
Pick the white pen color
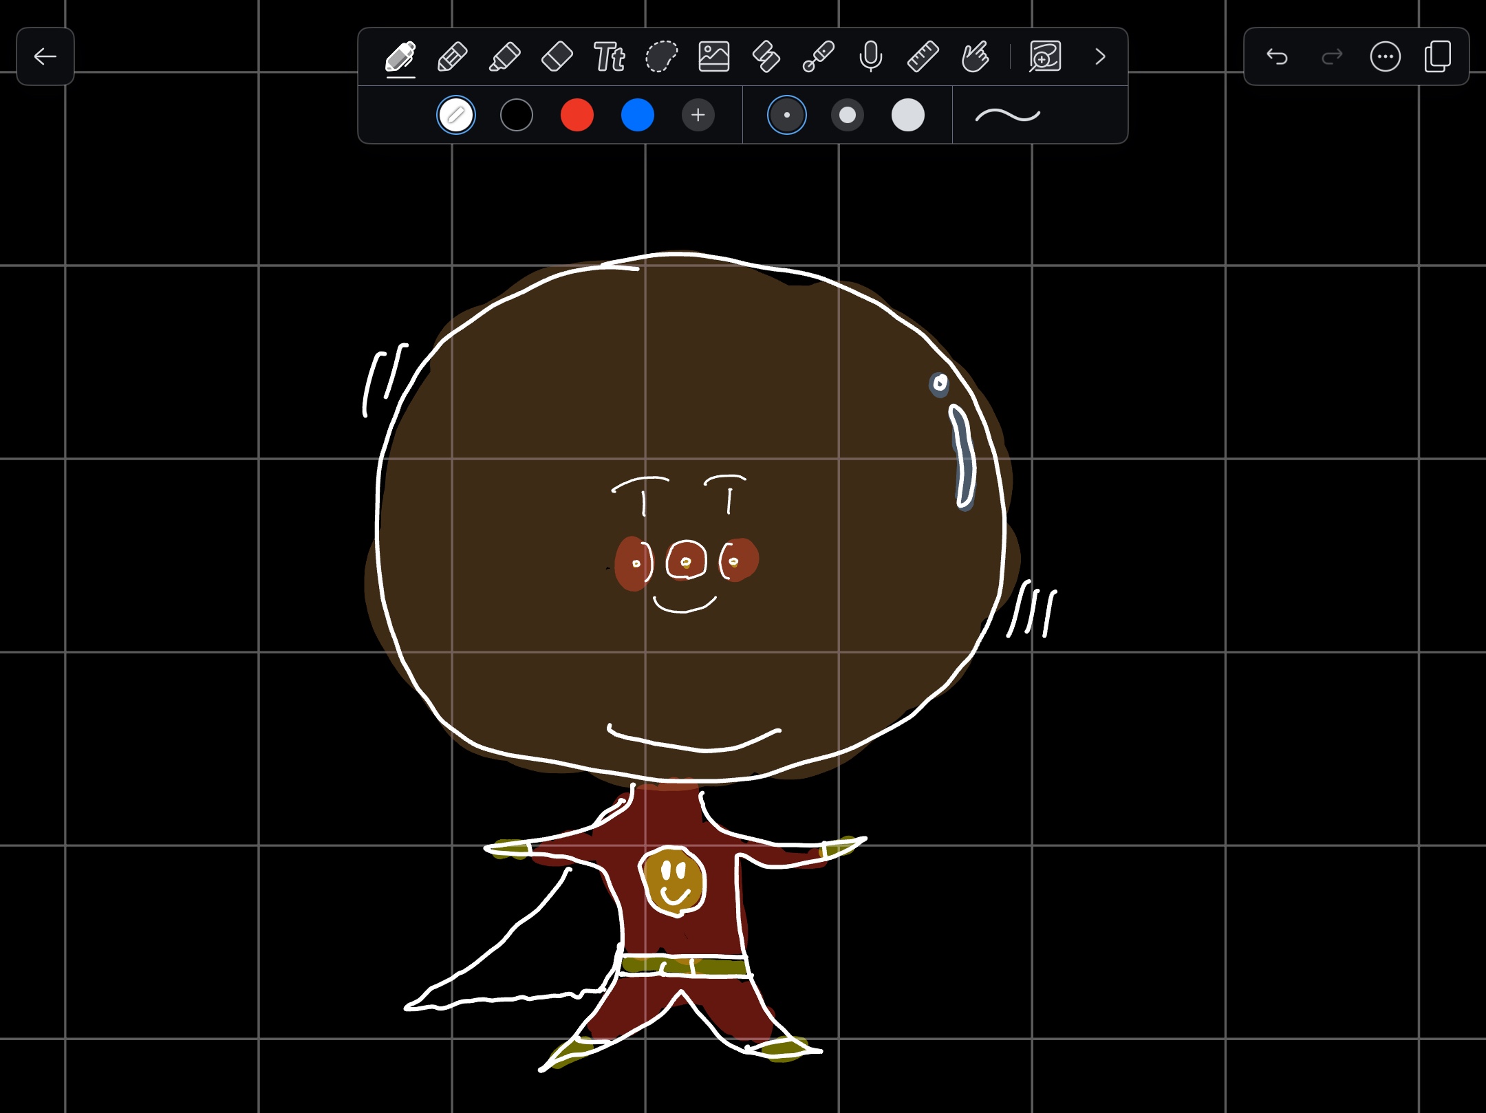pyautogui.click(x=456, y=115)
